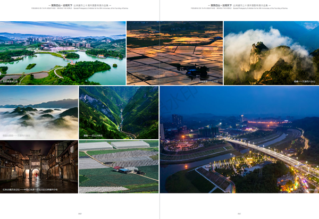Click the English subtitle under right header
319x219 pixels.
[240, 8]
